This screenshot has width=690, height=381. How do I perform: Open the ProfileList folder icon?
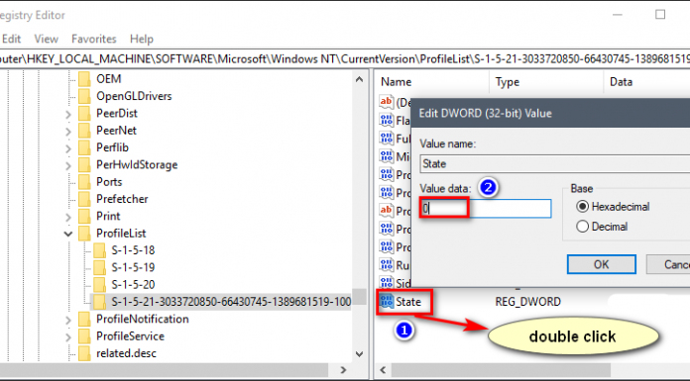(x=84, y=233)
